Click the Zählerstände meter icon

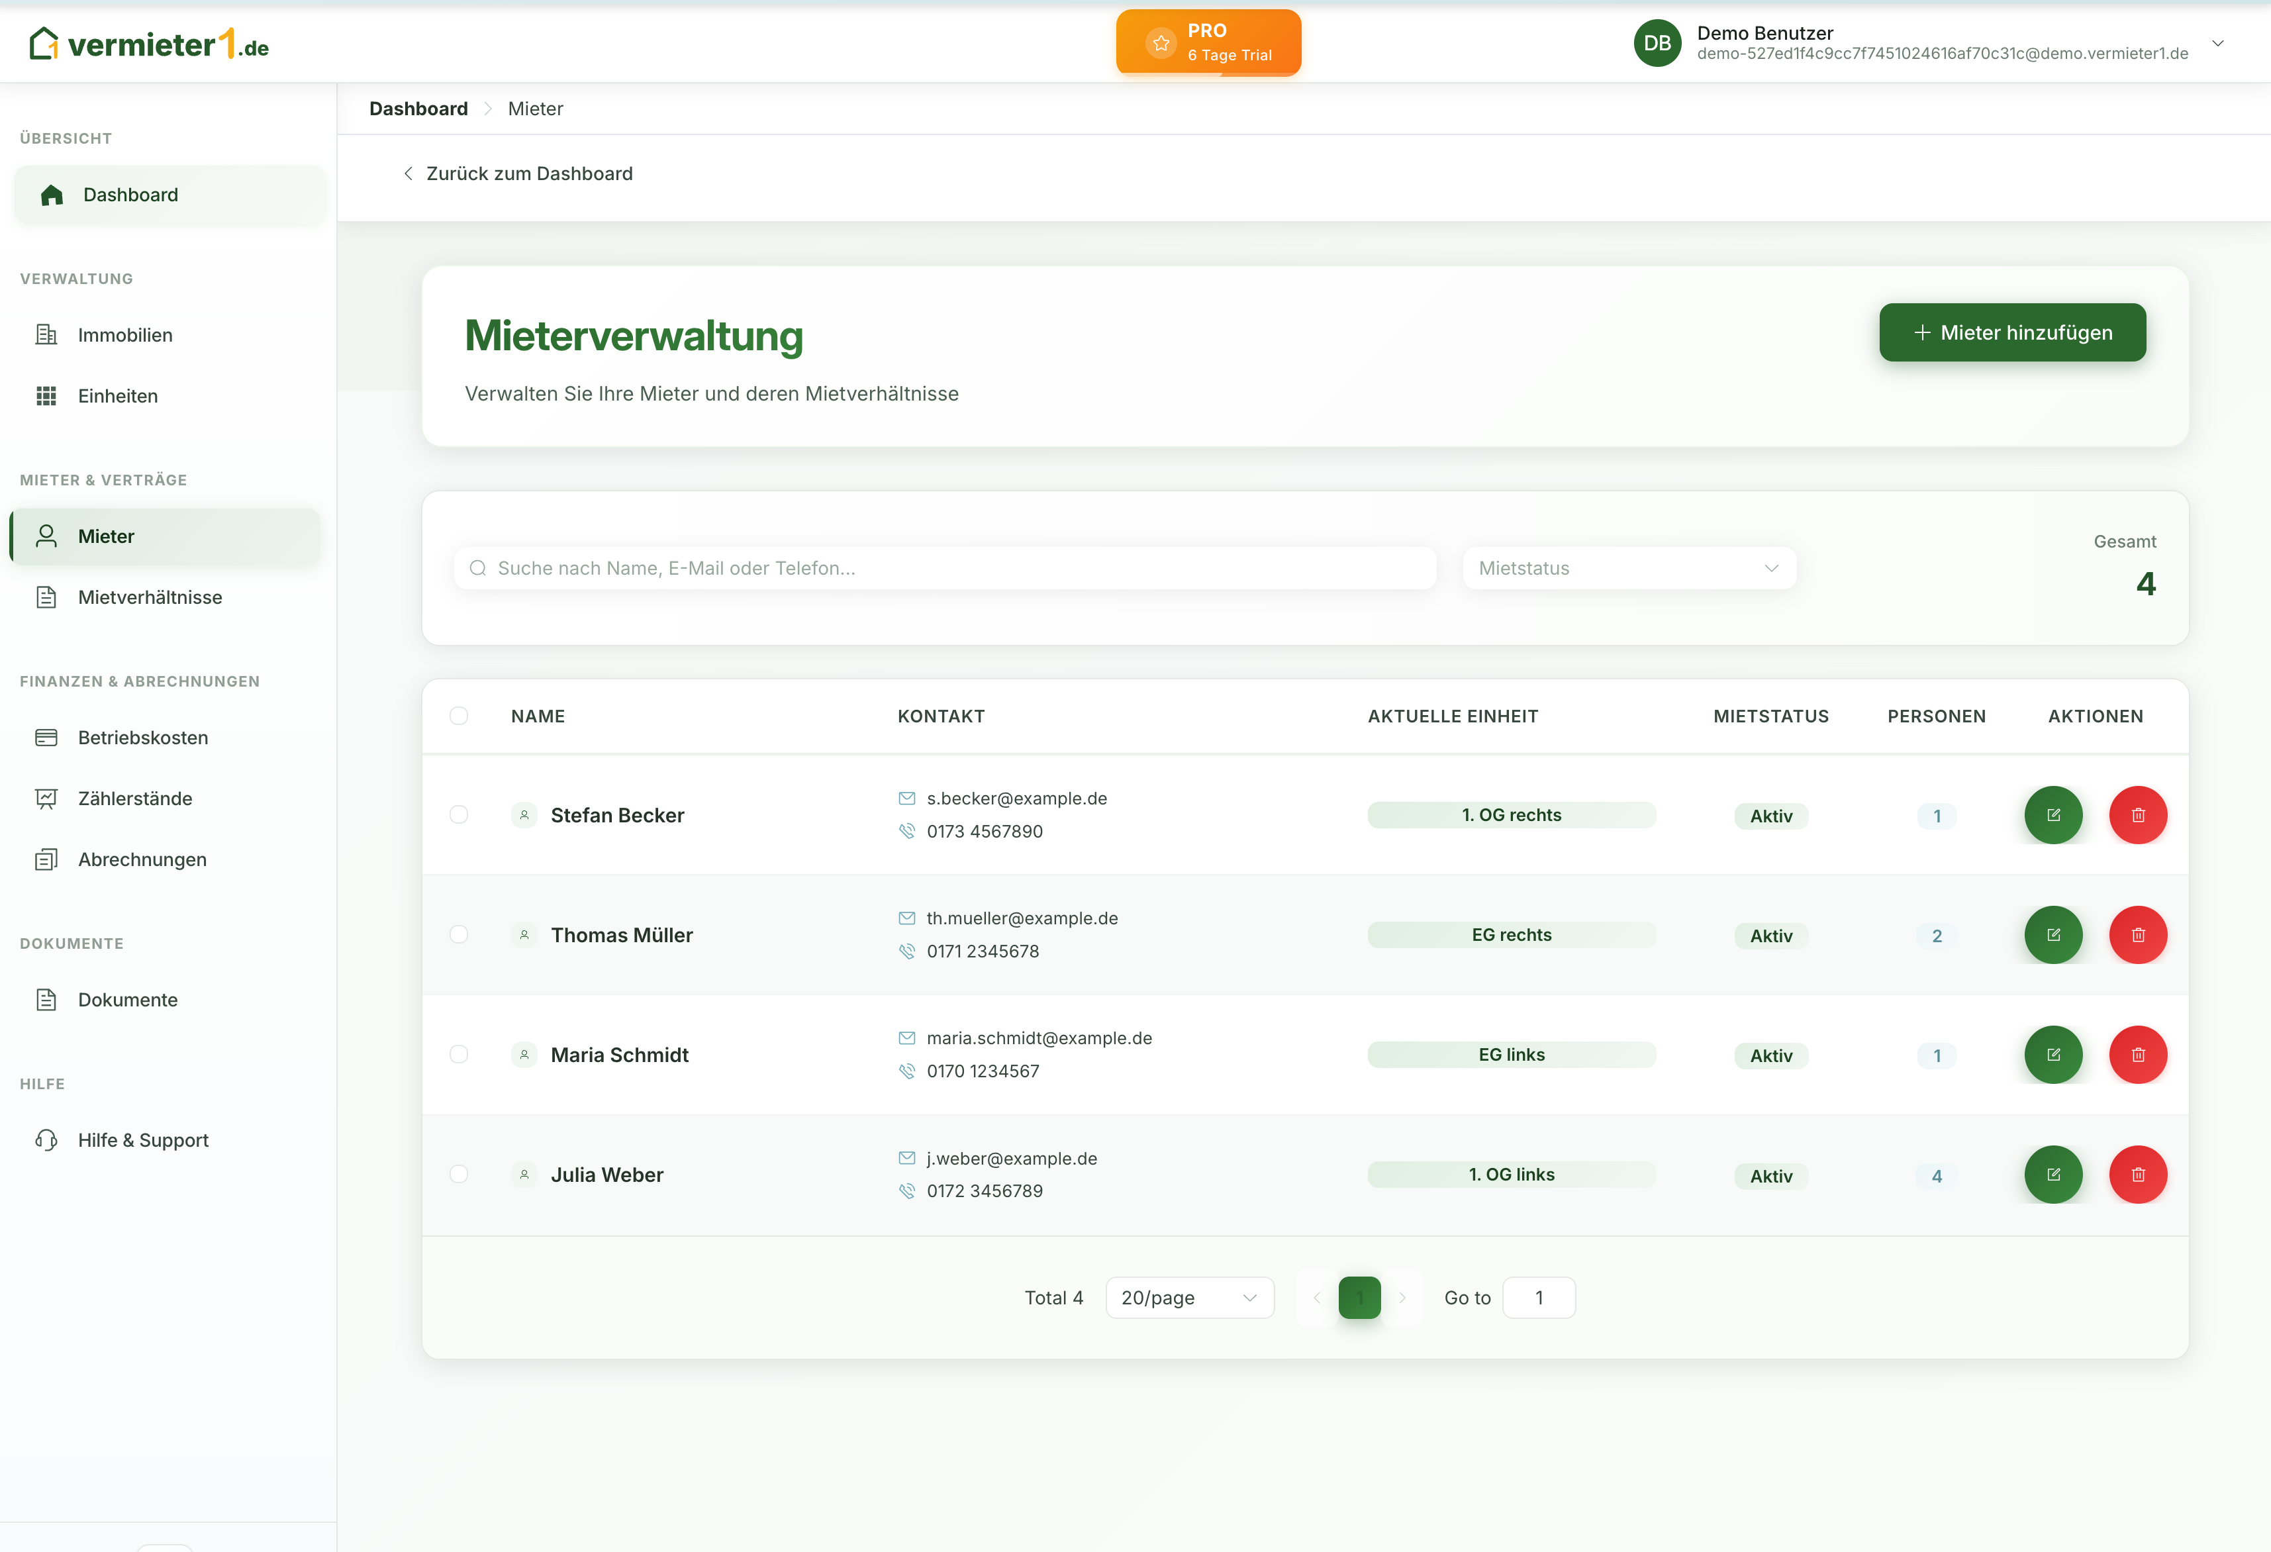tap(48, 799)
